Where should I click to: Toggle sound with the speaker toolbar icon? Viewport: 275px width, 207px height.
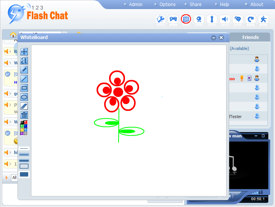225,19
